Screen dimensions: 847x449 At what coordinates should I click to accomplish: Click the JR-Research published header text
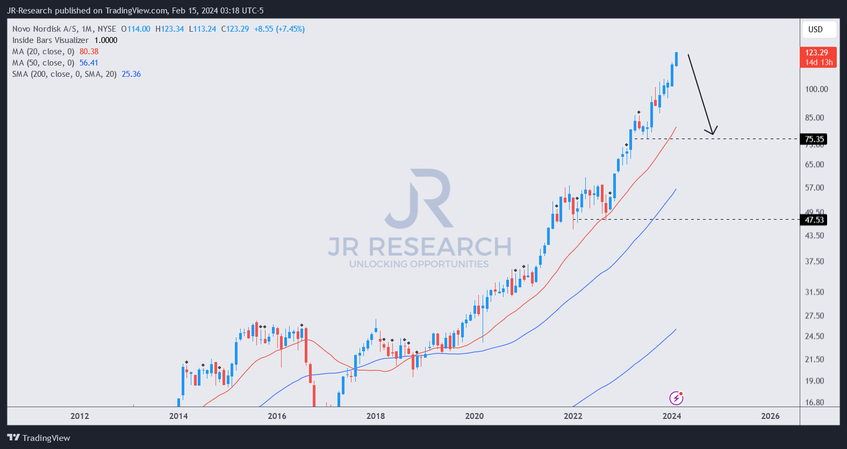tap(135, 10)
